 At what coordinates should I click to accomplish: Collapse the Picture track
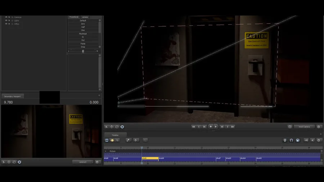[x=105, y=151]
